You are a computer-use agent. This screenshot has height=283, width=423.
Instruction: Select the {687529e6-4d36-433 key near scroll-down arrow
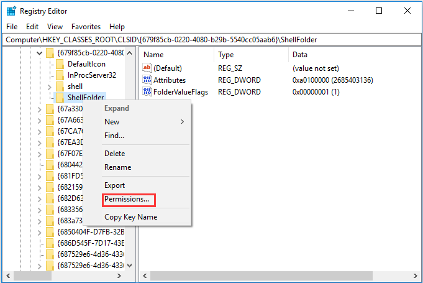click(91, 266)
